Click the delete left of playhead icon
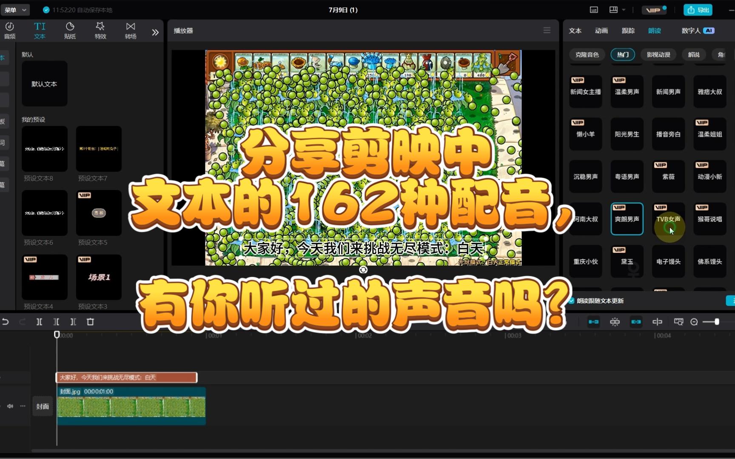 [56, 322]
